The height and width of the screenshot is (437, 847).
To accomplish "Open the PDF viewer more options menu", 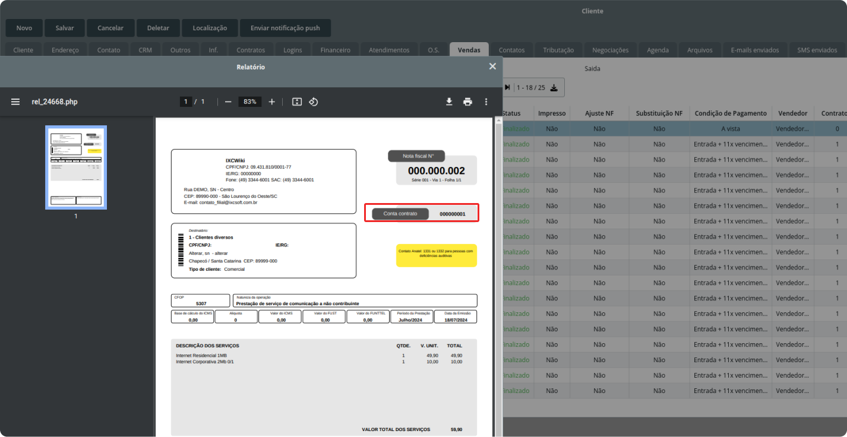I will point(486,102).
